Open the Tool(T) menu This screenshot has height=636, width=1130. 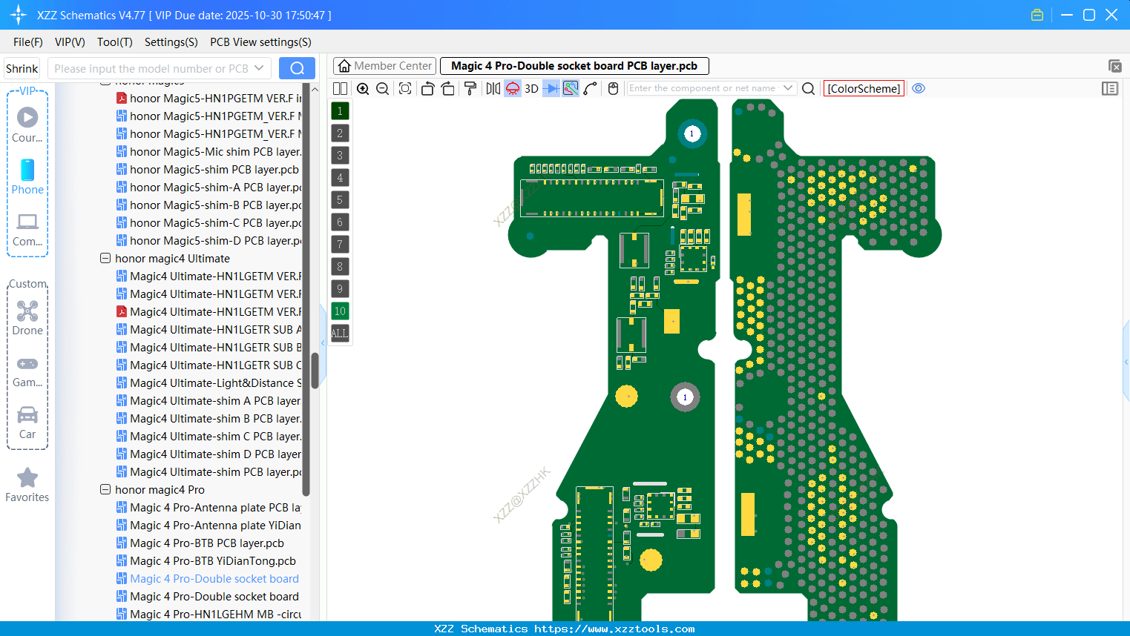coord(115,42)
